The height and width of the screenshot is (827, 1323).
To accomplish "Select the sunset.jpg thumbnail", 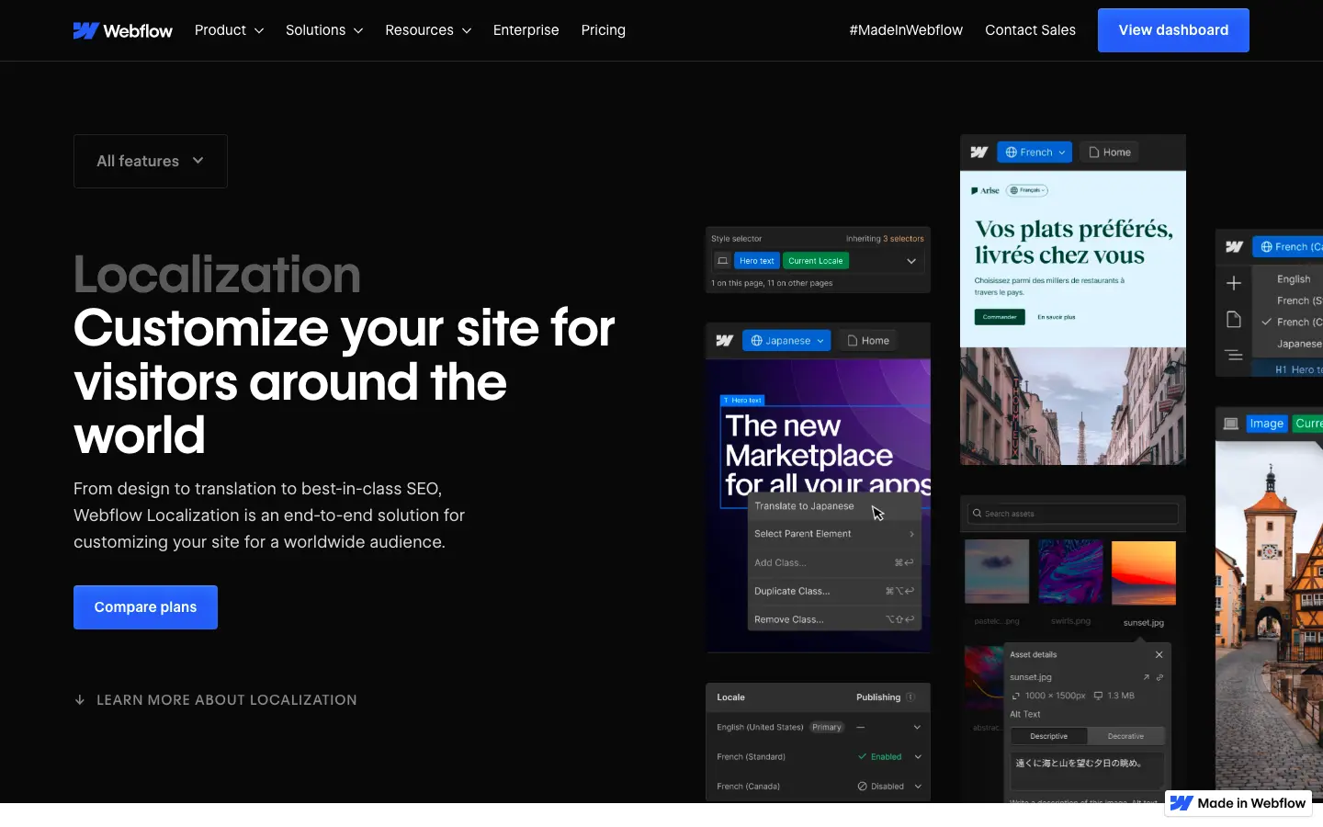I will pos(1144,572).
